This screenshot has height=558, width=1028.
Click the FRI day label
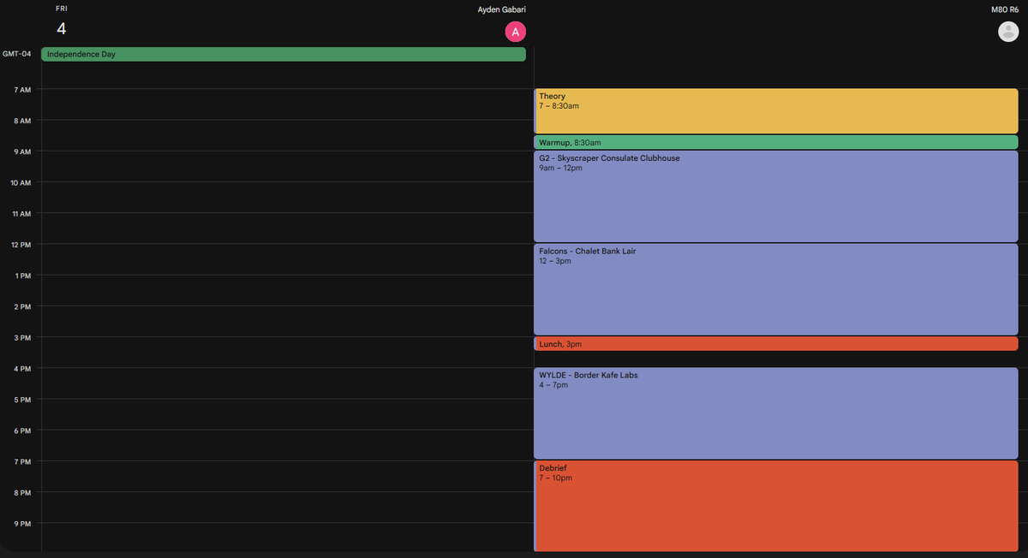click(x=62, y=9)
